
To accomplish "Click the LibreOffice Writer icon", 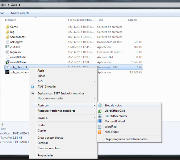I will [100, 116].
